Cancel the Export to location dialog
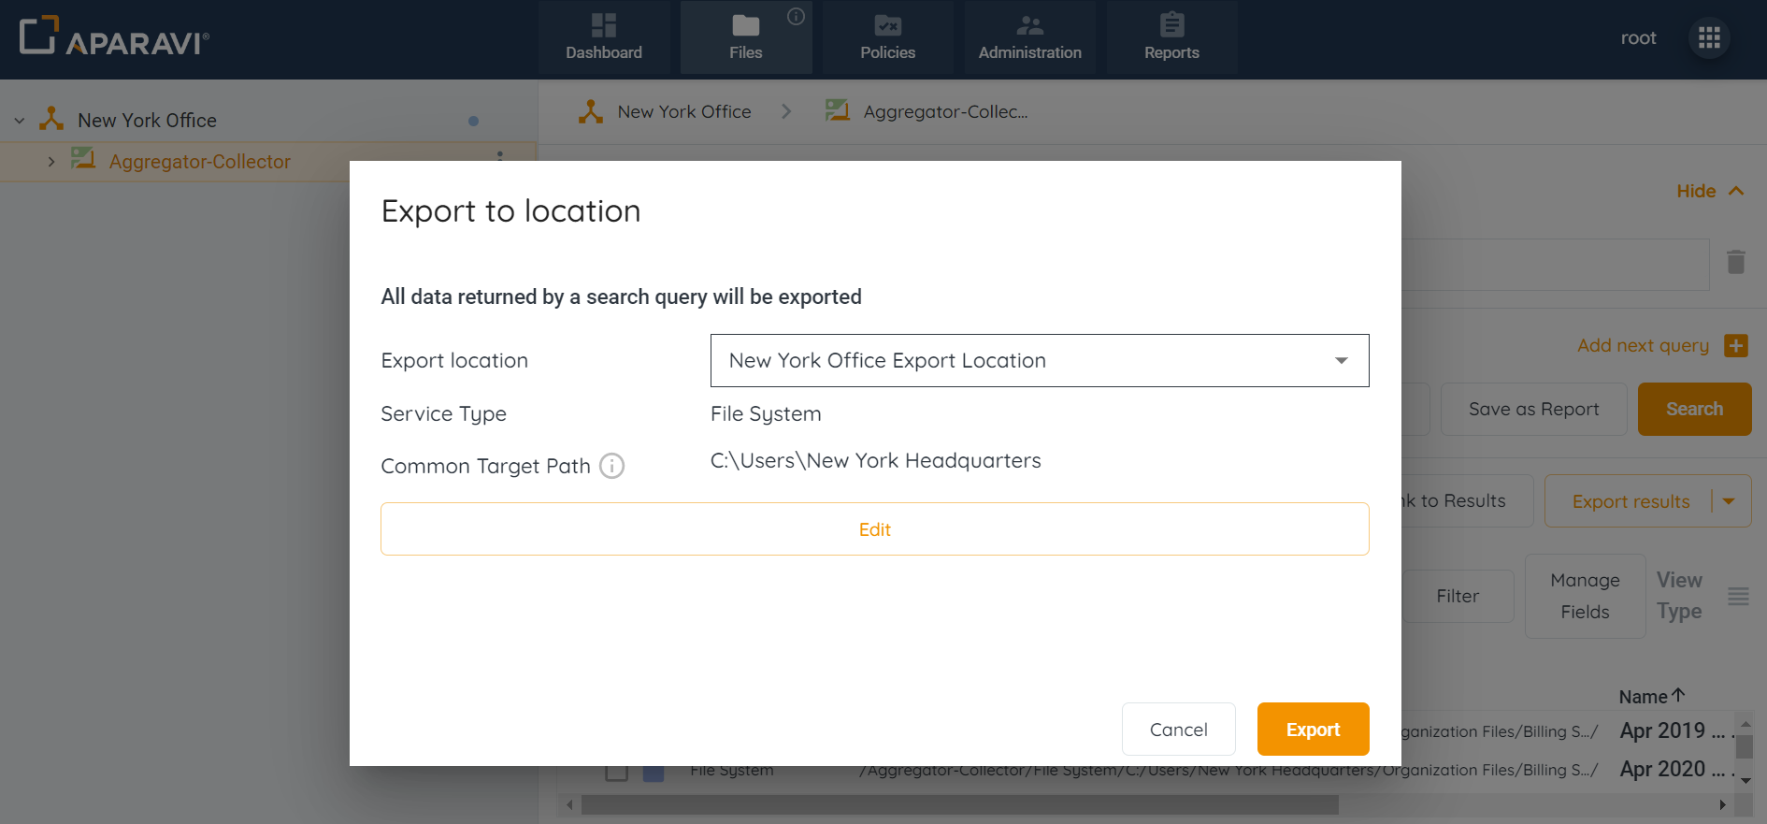Image resolution: width=1767 pixels, height=824 pixels. pyautogui.click(x=1178, y=730)
